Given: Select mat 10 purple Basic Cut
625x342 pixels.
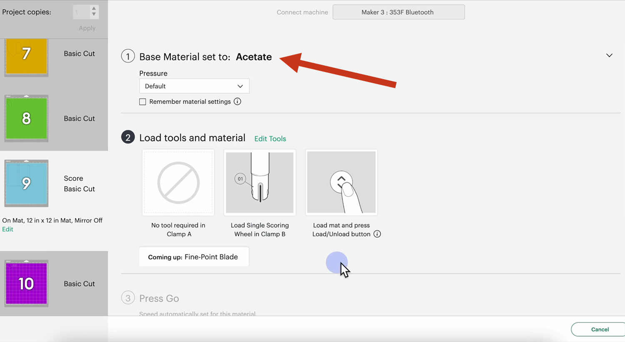Looking at the screenshot, I should tap(26, 284).
